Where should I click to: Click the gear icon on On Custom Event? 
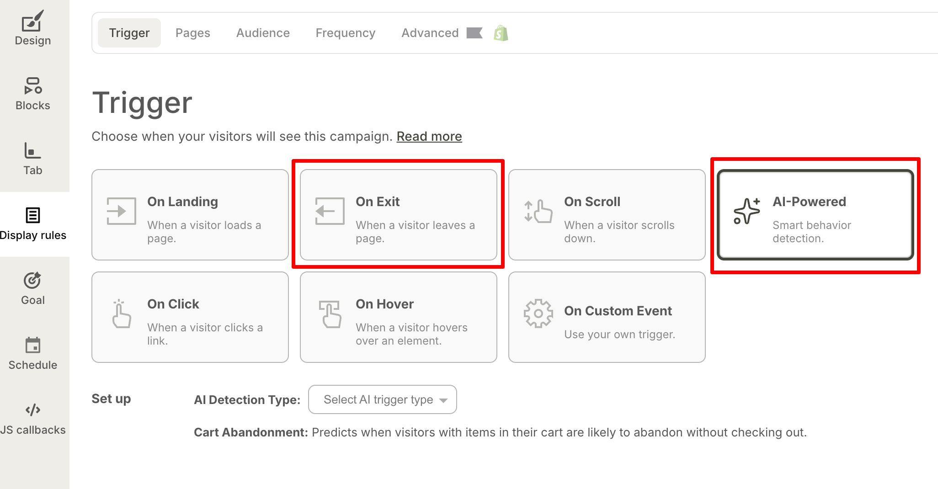[538, 313]
